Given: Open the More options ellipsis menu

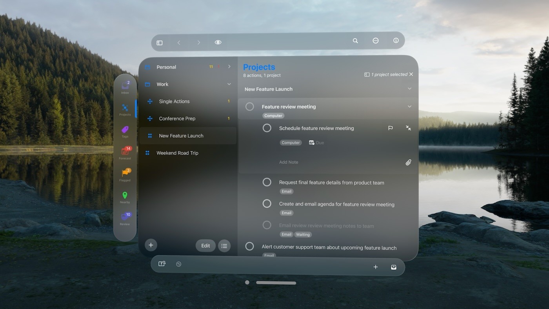Looking at the screenshot, I should [375, 40].
